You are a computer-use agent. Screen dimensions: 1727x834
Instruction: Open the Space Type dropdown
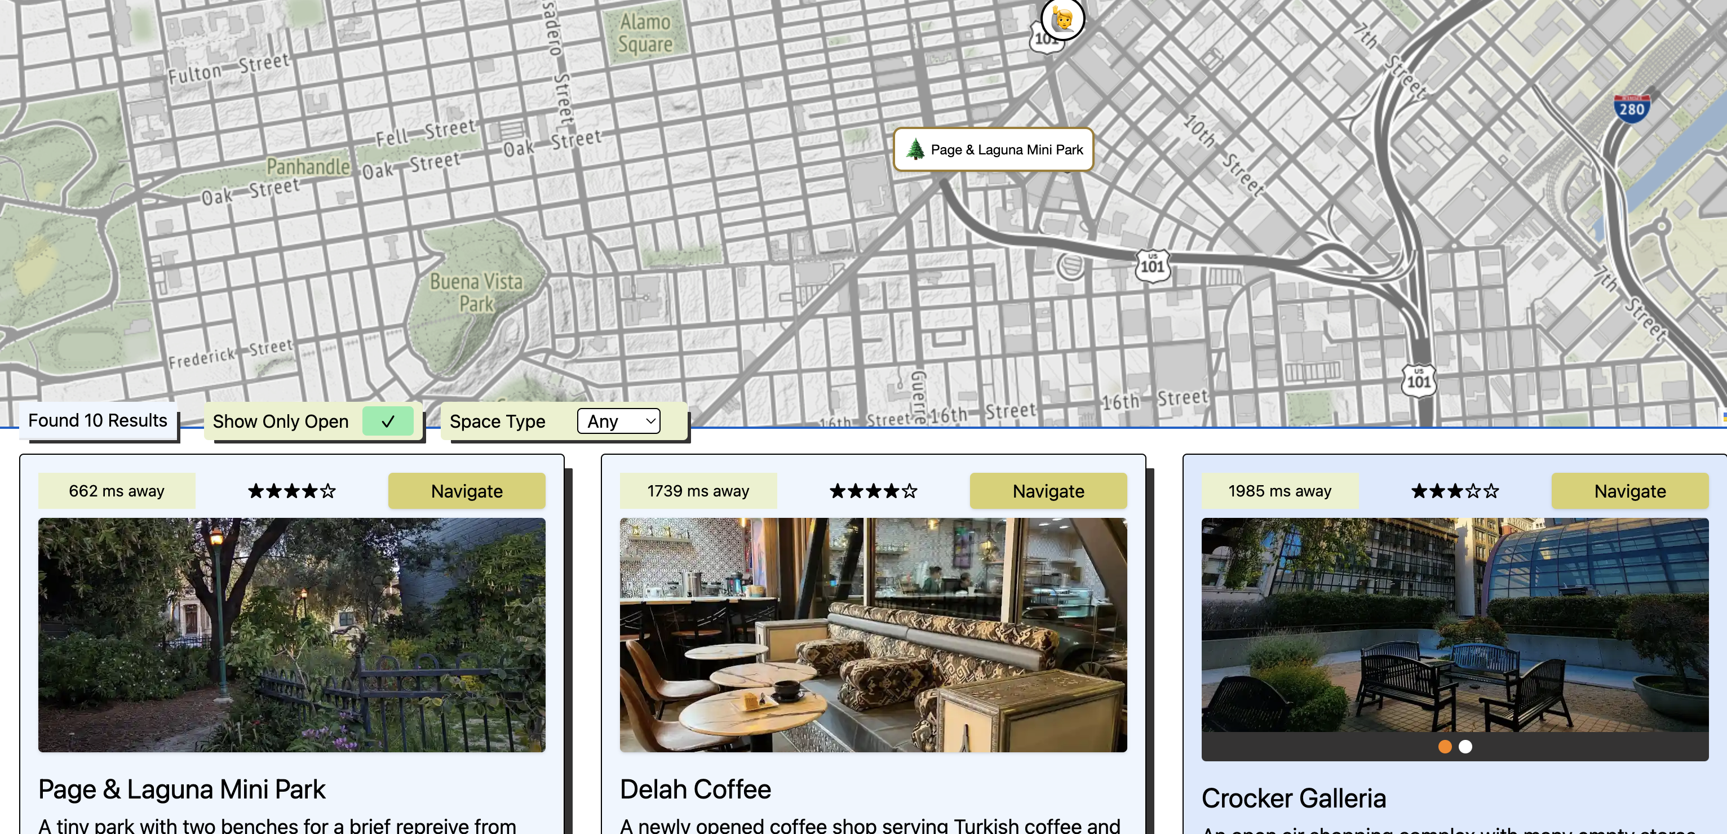pos(618,421)
